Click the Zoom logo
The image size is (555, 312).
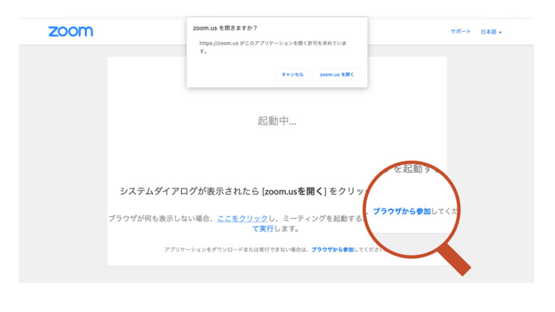(x=70, y=31)
